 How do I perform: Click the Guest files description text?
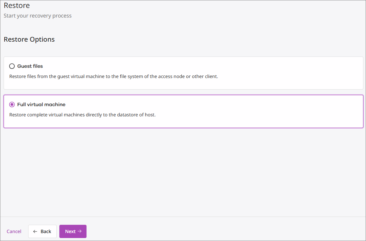[x=113, y=76]
